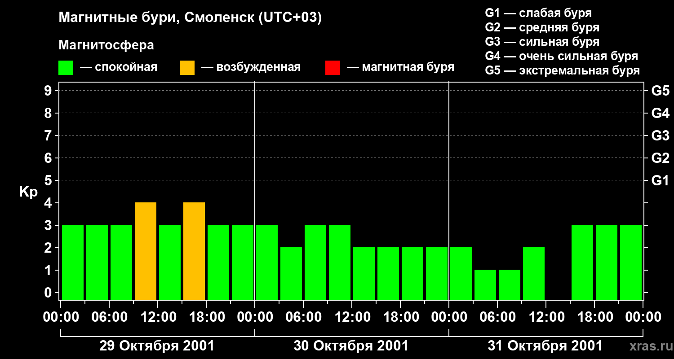
Task: Click the '— спокойная' legend label
Action: (119, 68)
